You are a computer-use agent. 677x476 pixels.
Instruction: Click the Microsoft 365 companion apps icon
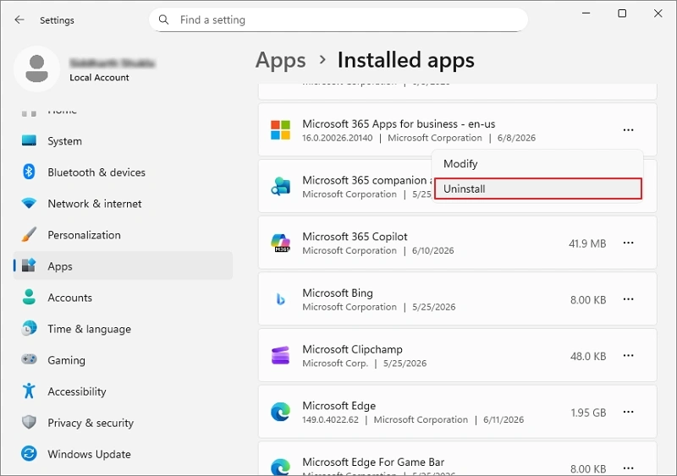[x=281, y=187]
